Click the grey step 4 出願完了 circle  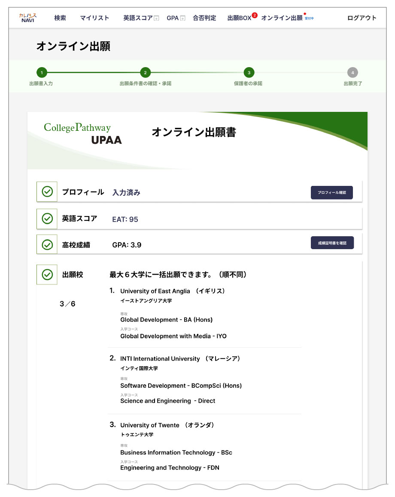pos(352,73)
